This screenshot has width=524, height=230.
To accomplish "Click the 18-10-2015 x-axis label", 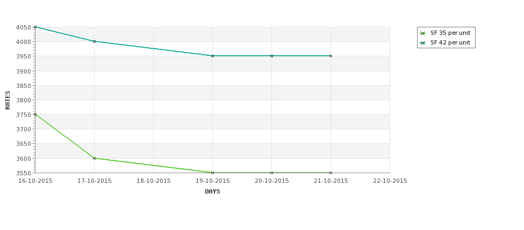I will 153,181.
